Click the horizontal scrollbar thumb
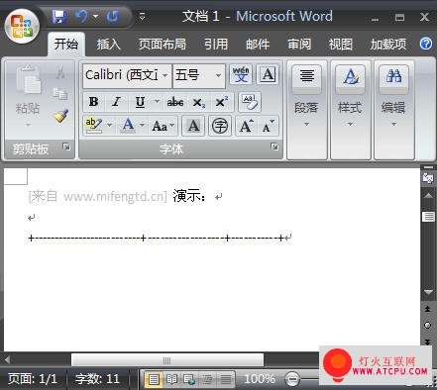This screenshot has height=390, width=437. [x=167, y=360]
